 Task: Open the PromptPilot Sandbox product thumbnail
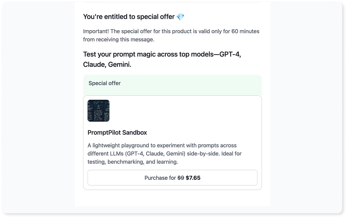point(98,111)
